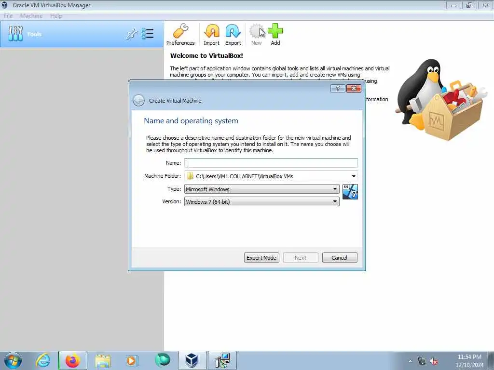
Task: Click the Export appliance icon
Action: click(x=233, y=31)
